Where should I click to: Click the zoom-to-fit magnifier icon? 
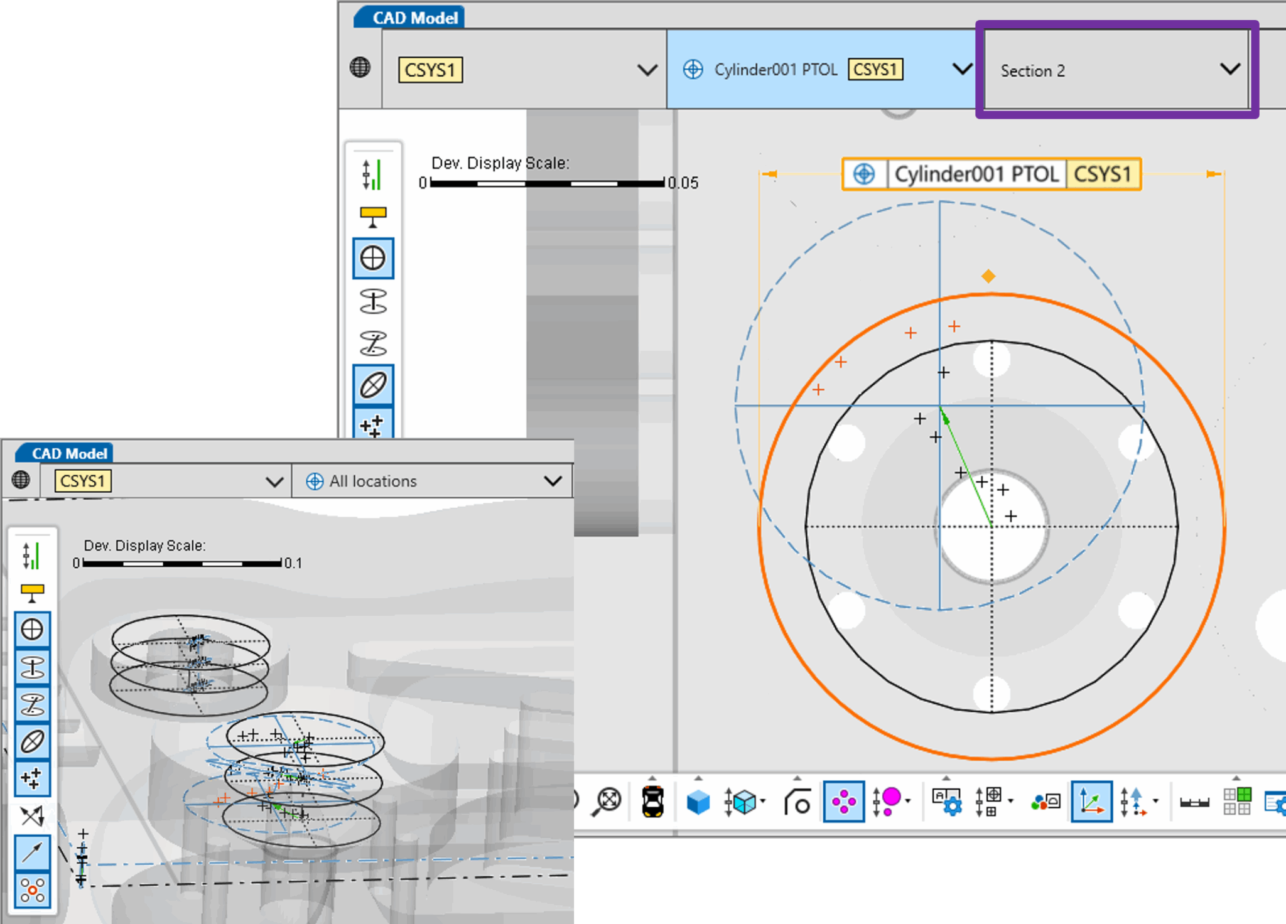[x=607, y=800]
